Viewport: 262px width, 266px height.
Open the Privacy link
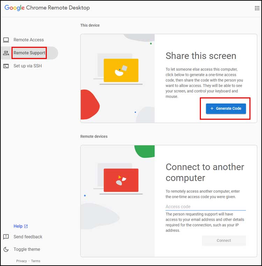pos(21,261)
